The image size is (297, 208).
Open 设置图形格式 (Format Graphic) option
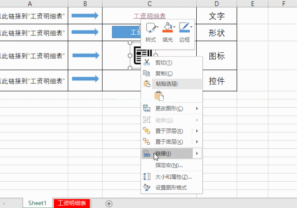click(171, 187)
